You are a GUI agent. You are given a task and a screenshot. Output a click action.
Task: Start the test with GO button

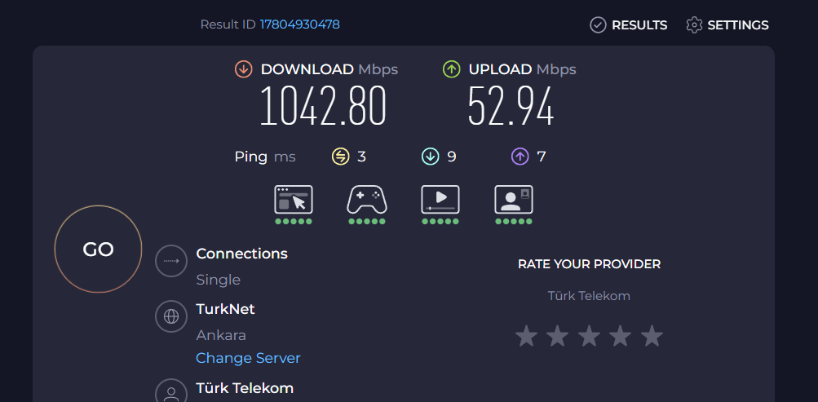coord(98,250)
